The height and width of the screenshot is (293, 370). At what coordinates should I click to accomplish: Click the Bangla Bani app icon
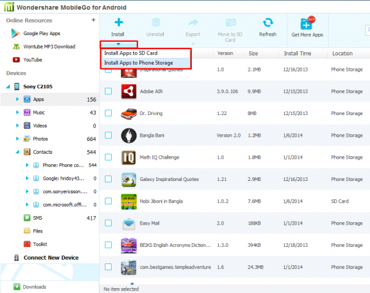pyautogui.click(x=129, y=135)
